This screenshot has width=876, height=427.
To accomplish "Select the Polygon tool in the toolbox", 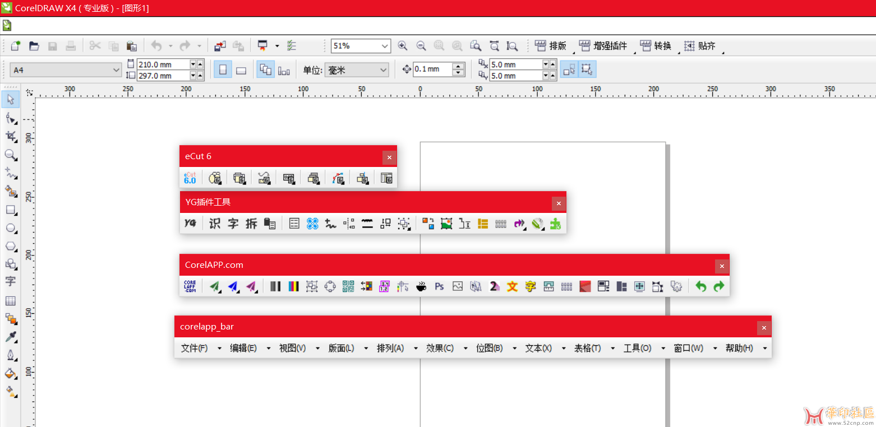I will pyautogui.click(x=11, y=247).
